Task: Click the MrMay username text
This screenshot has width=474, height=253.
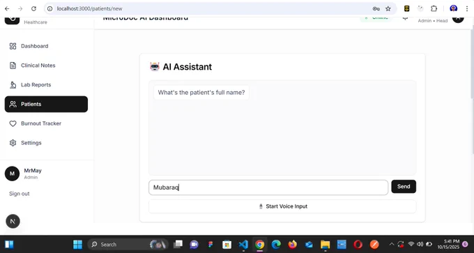Action: pyautogui.click(x=33, y=171)
